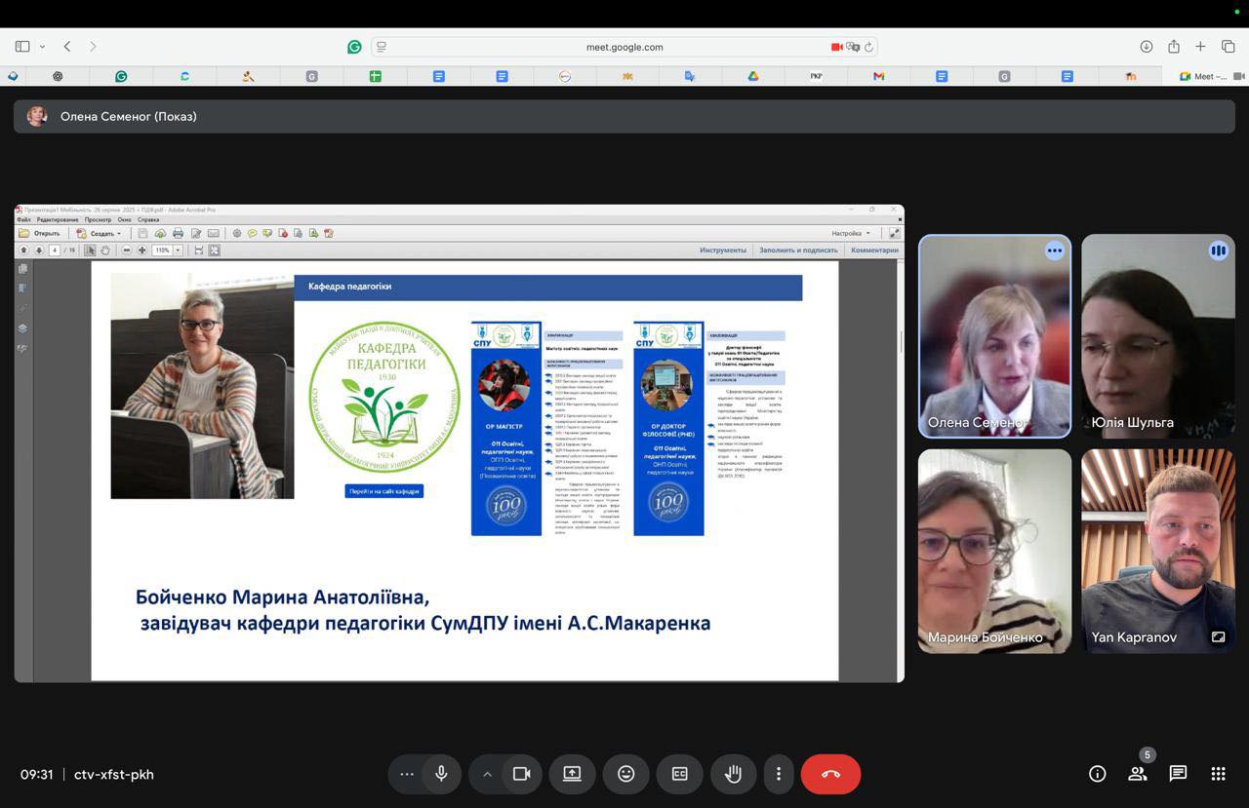Go back with browser back arrow
The width and height of the screenshot is (1249, 808).
(67, 47)
